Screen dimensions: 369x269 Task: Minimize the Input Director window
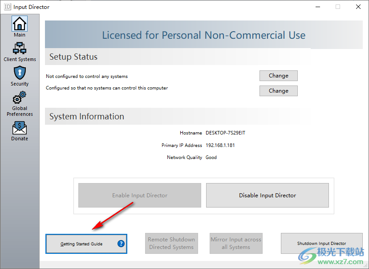pos(318,7)
